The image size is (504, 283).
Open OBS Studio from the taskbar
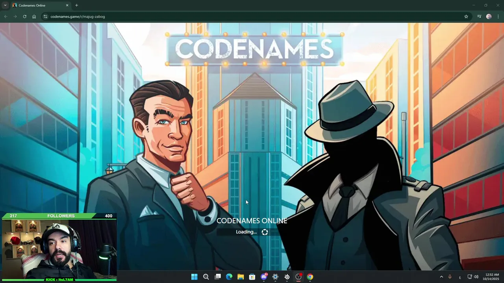coord(298,277)
